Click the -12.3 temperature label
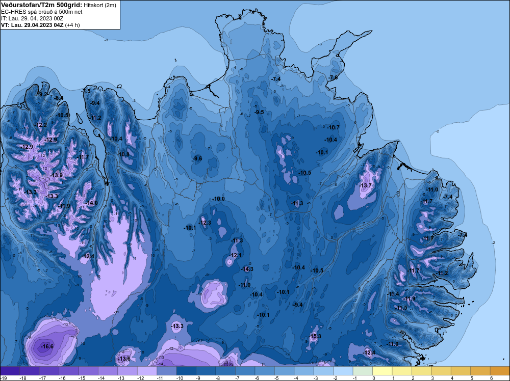Image resolution: width=510 pixels, height=381 pixels. click(205, 223)
